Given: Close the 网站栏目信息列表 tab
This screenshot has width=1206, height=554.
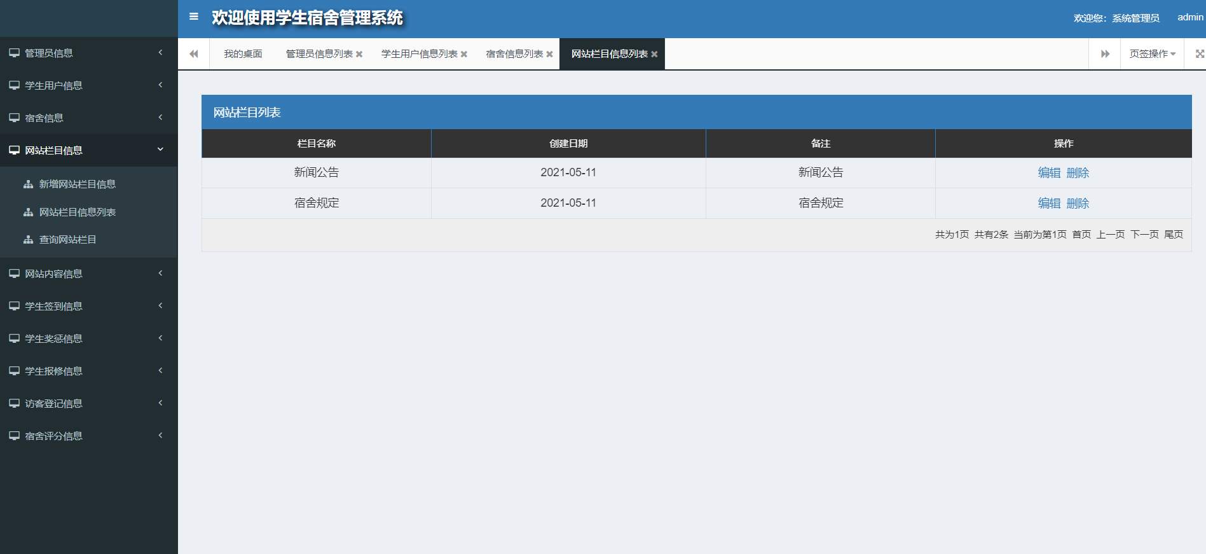Looking at the screenshot, I should (x=654, y=54).
